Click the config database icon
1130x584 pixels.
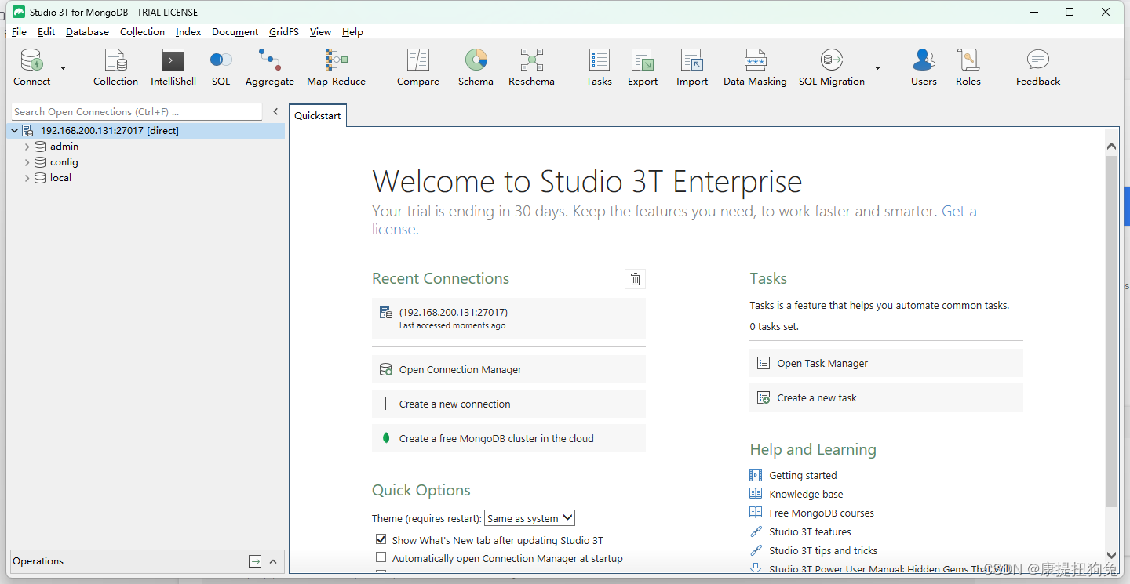[x=40, y=162]
